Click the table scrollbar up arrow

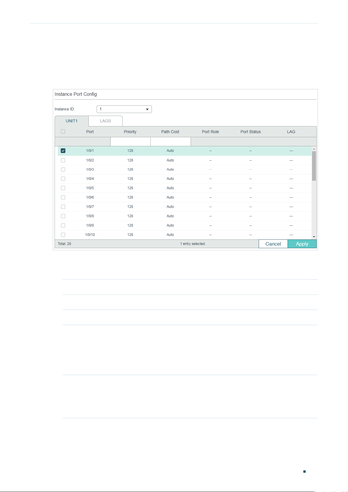pyautogui.click(x=314, y=149)
